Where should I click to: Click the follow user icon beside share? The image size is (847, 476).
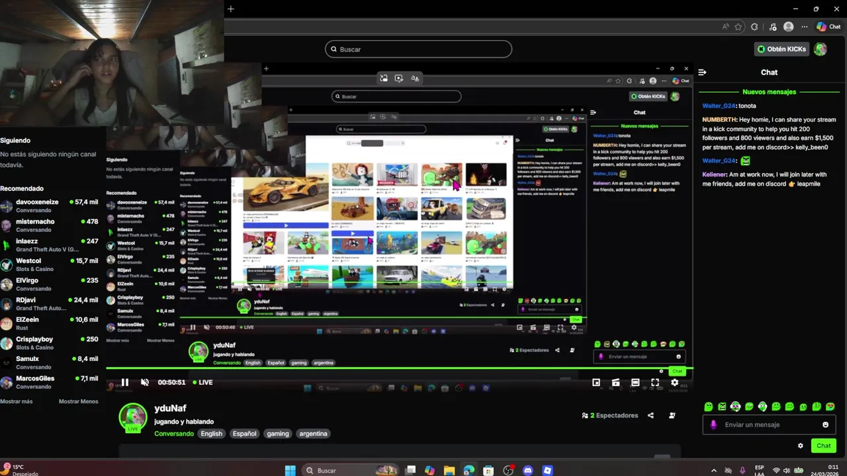pyautogui.click(x=672, y=415)
